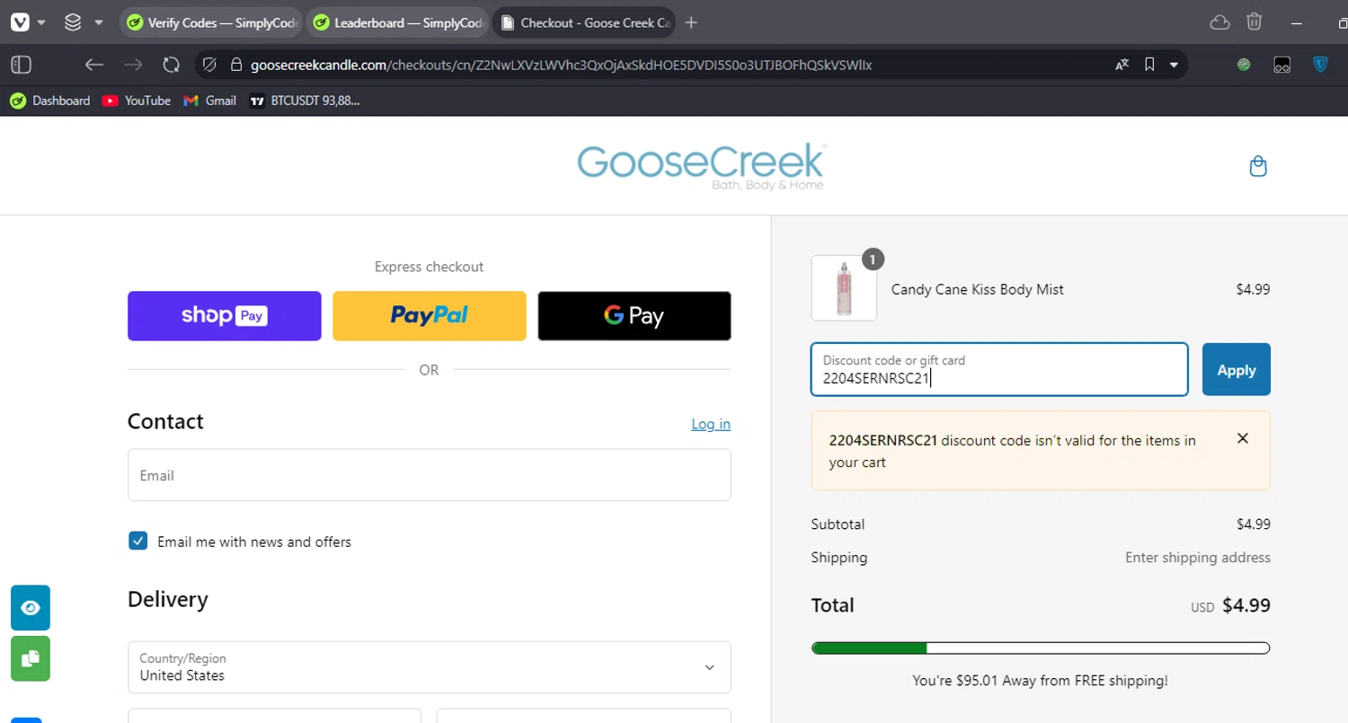
Task: Go forward with the arrow icon
Action: coord(133,65)
